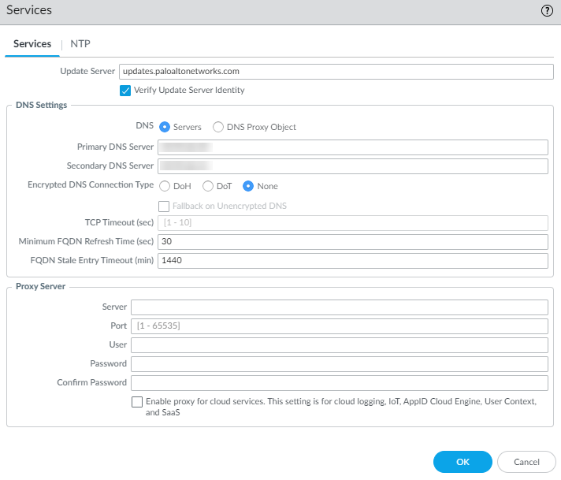Select None for encrypted DNS type
Viewport: 561px width, 480px height.
(248, 187)
